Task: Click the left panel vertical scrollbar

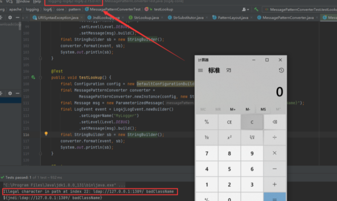Action: tap(20, 26)
